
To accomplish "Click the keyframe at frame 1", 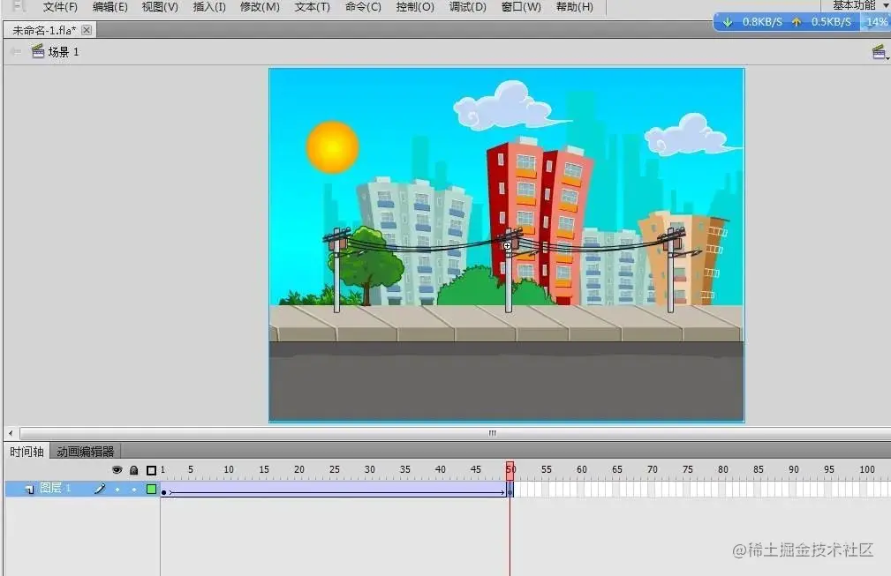I will pos(163,492).
